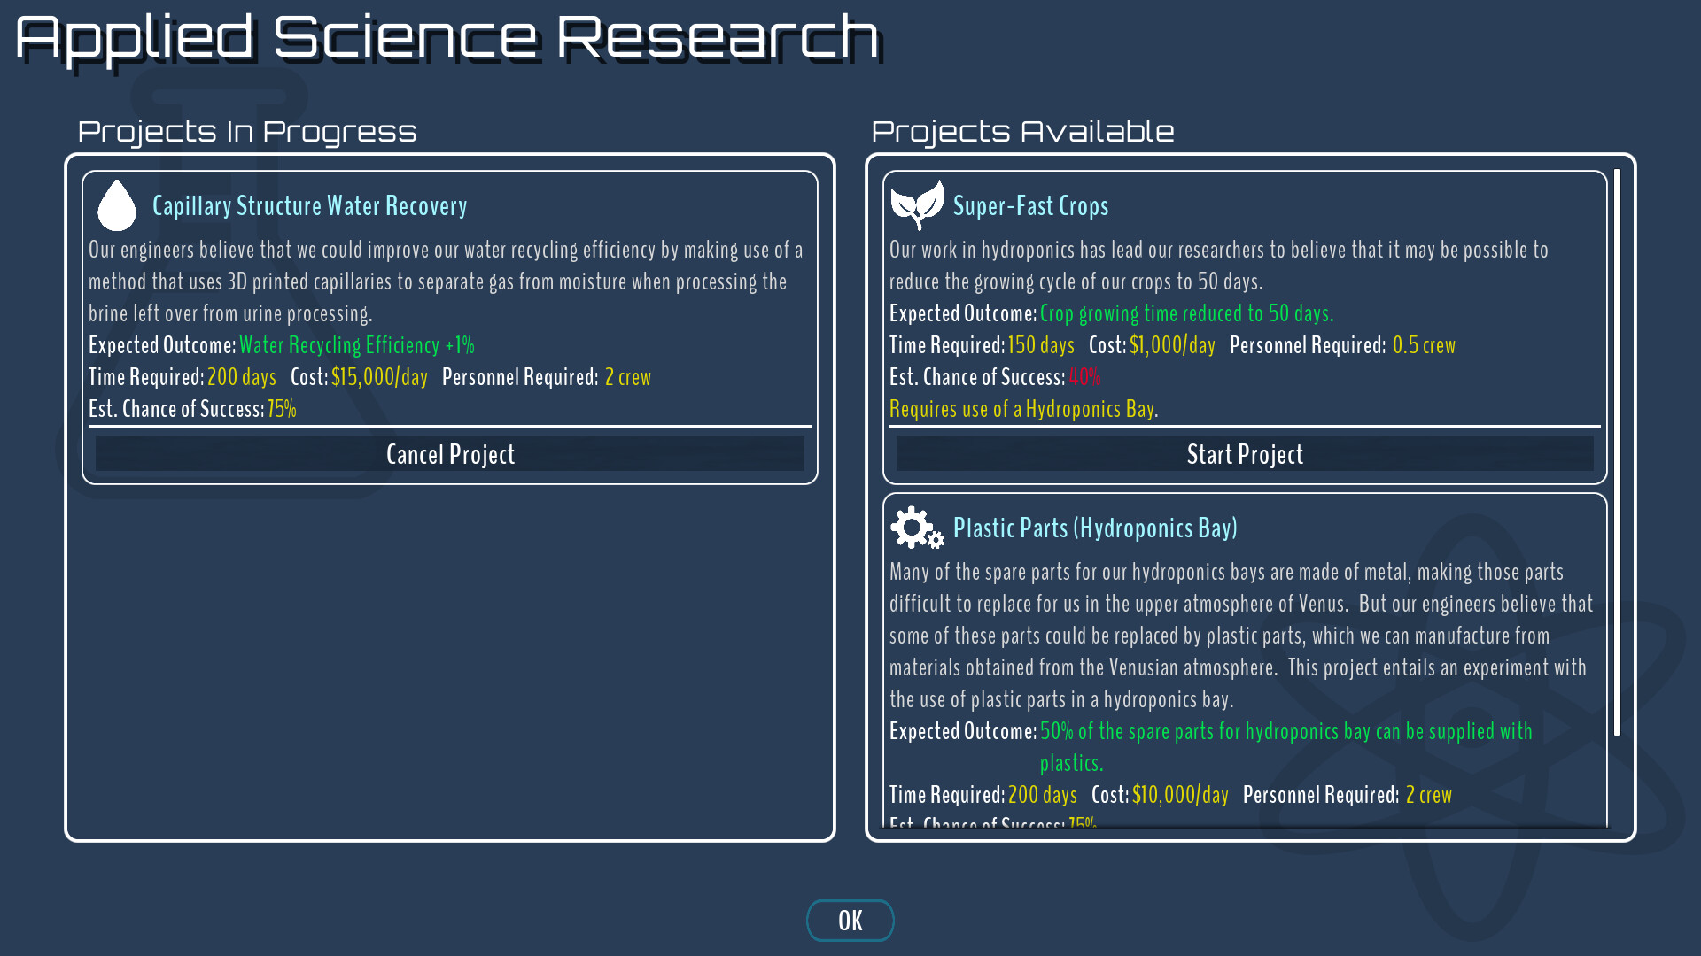The width and height of the screenshot is (1701, 956).
Task: Click the $10,000/day cost for Plastic Parts
Action: click(1180, 795)
